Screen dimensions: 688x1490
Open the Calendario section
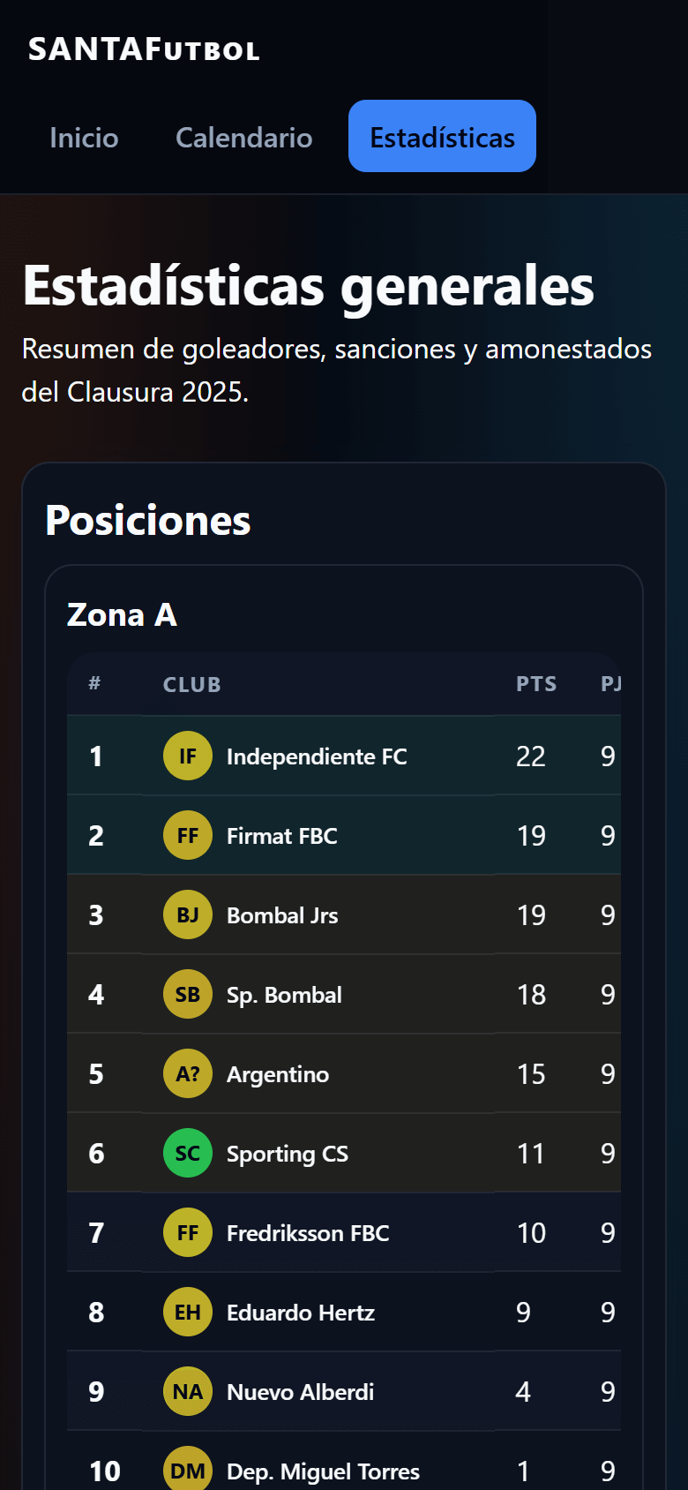click(x=243, y=138)
